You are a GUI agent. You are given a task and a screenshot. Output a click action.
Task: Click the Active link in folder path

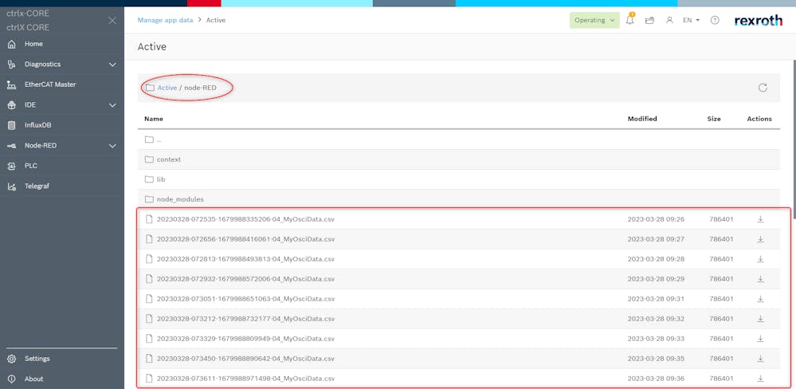tap(167, 88)
